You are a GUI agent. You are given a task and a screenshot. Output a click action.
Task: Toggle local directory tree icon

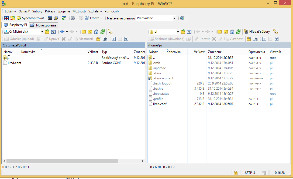pos(111,32)
